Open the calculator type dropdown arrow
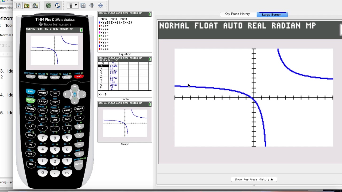The image size is (342, 192). click(x=76, y=5)
